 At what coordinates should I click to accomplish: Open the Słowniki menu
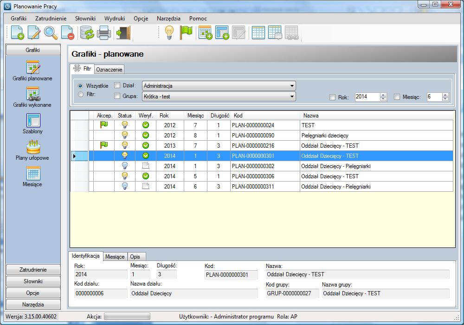(x=85, y=19)
